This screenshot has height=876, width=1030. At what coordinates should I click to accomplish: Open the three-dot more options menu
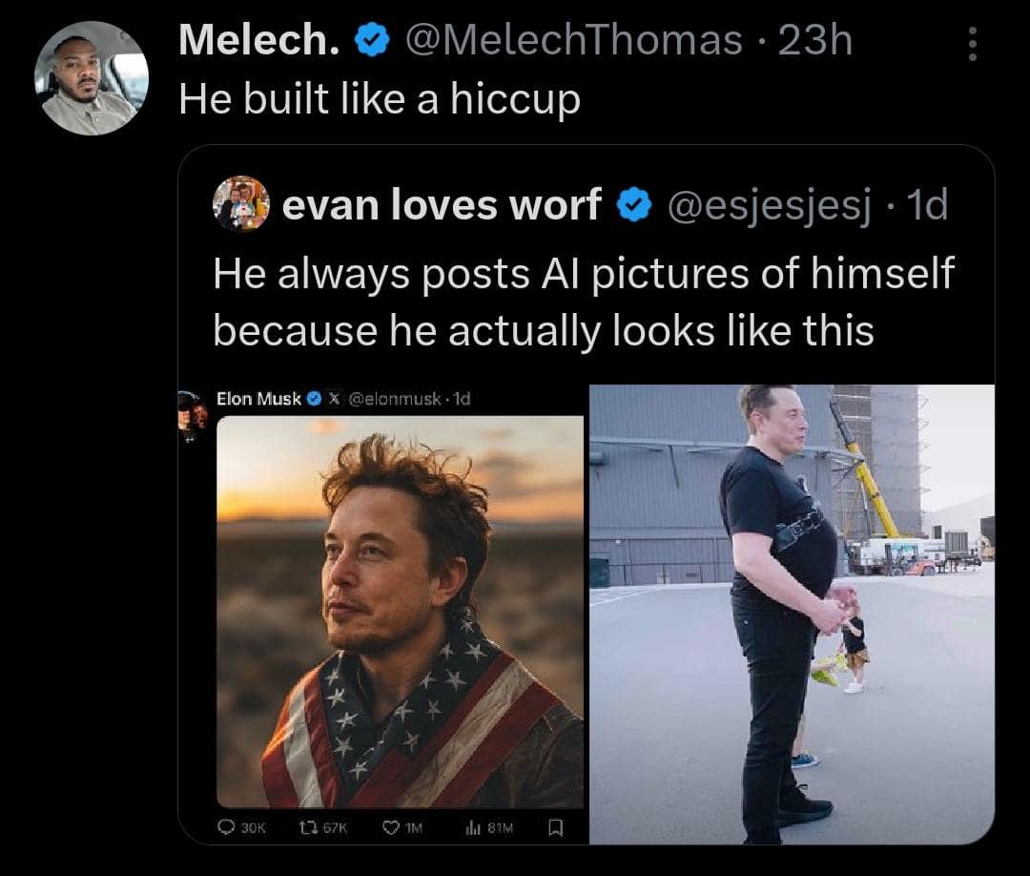(x=972, y=44)
